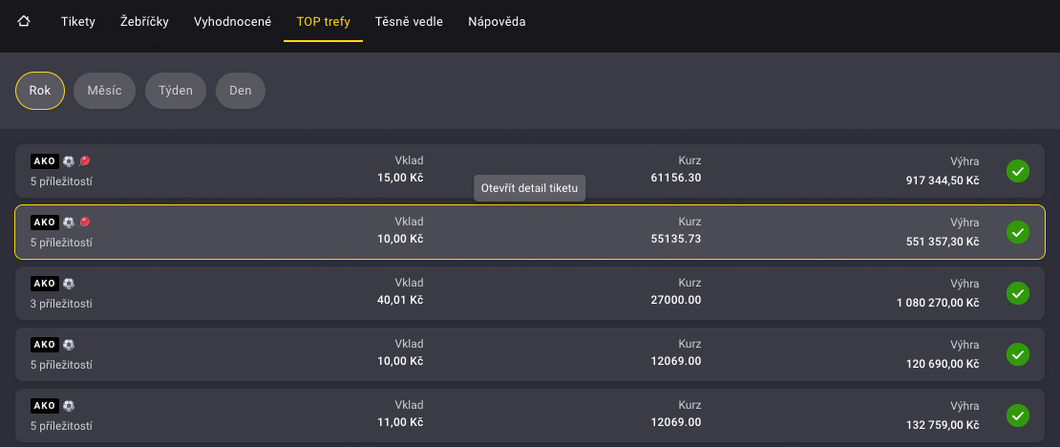Filter top hits by Den
Screen dimensions: 1060x447
240,91
